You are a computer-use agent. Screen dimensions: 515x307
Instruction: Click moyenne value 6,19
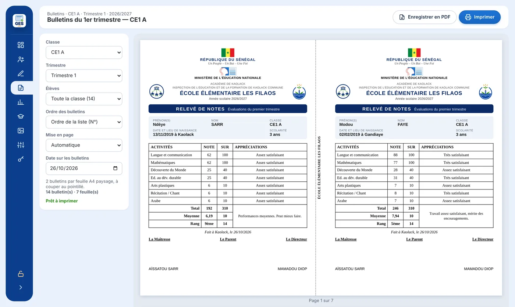pos(209,216)
